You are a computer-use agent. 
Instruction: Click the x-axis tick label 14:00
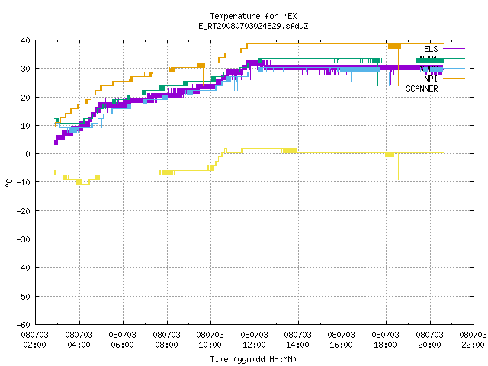tap(298, 345)
